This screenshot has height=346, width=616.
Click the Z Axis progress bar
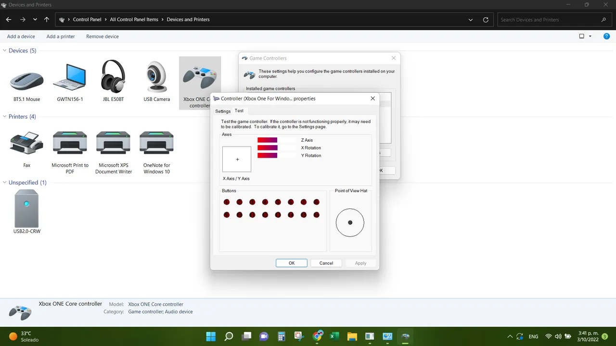(x=277, y=140)
